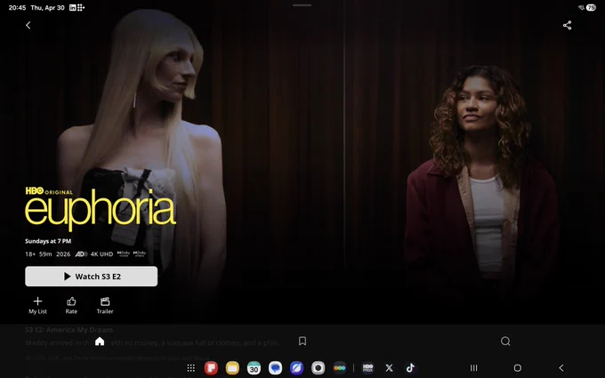Open the Home tab in bottom navigation
Viewport: 605px width, 378px height.
click(x=100, y=341)
